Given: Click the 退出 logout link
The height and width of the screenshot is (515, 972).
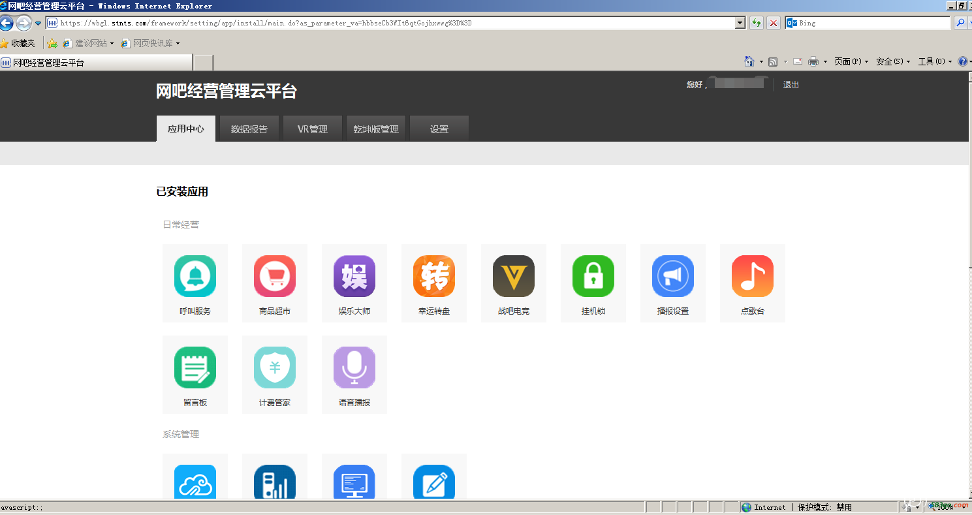Looking at the screenshot, I should click(791, 85).
